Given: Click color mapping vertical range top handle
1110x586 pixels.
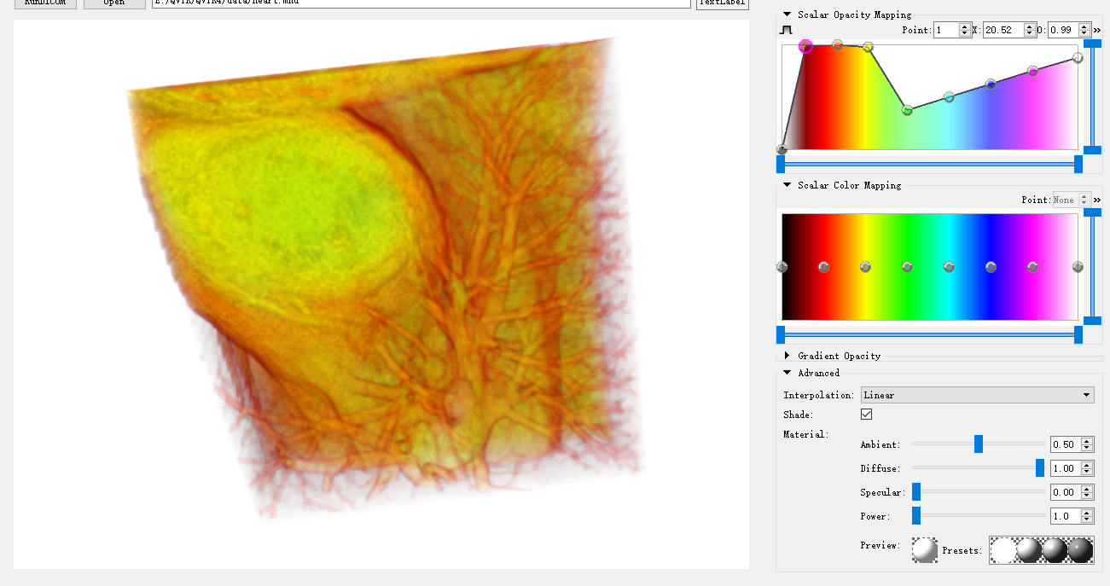Looking at the screenshot, I should [1093, 212].
